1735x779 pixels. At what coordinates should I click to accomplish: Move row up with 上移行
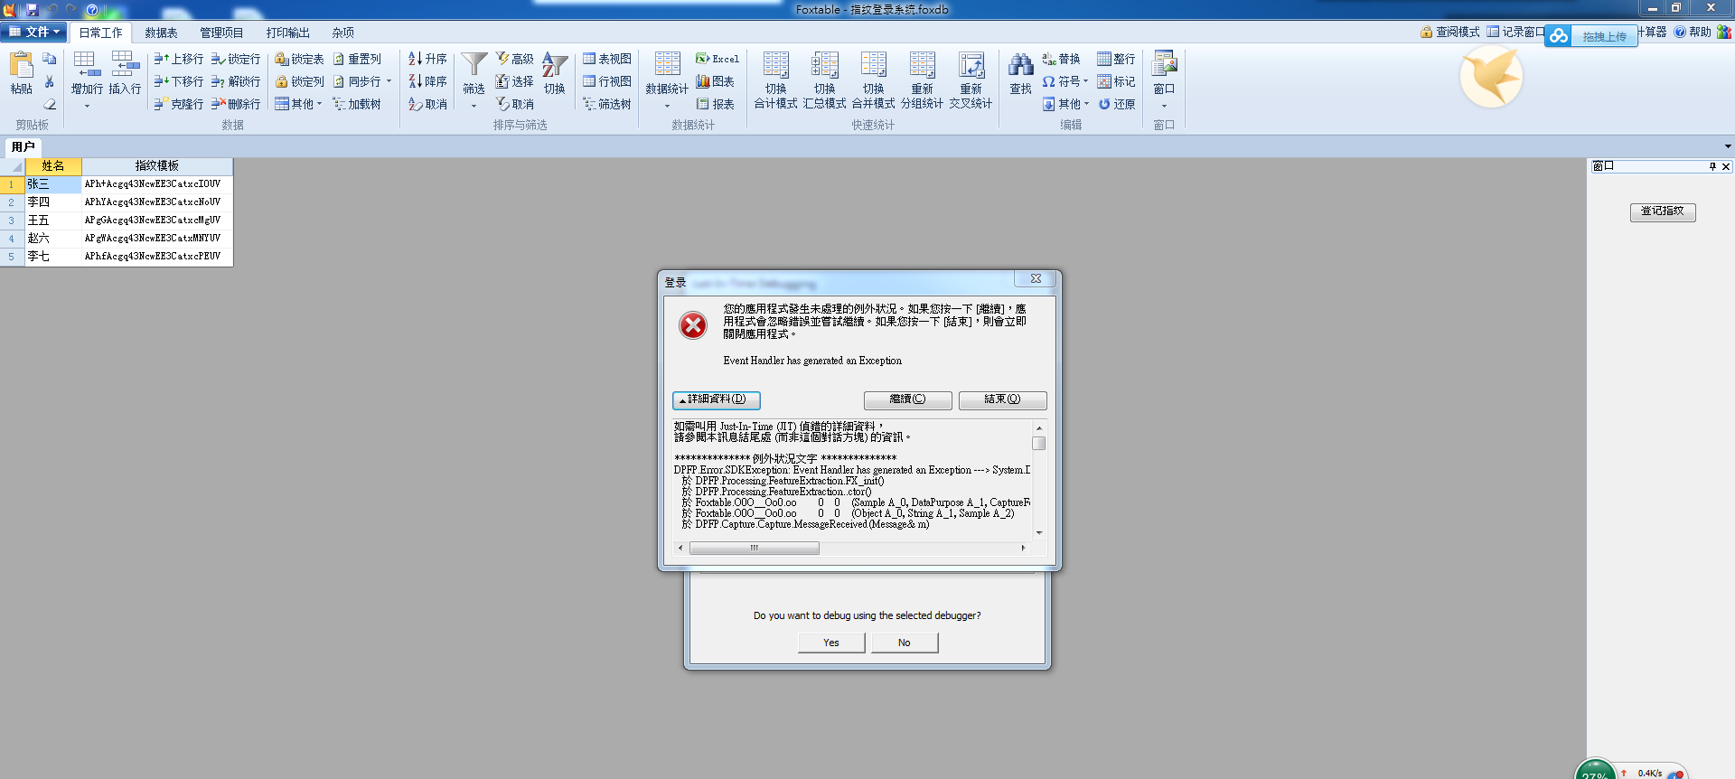coord(178,59)
